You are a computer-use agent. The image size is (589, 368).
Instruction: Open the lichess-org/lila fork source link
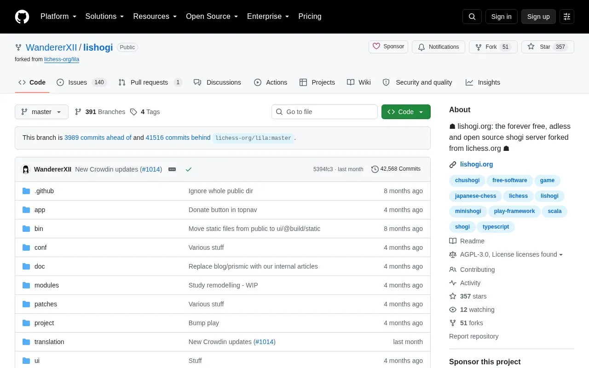pos(62,59)
